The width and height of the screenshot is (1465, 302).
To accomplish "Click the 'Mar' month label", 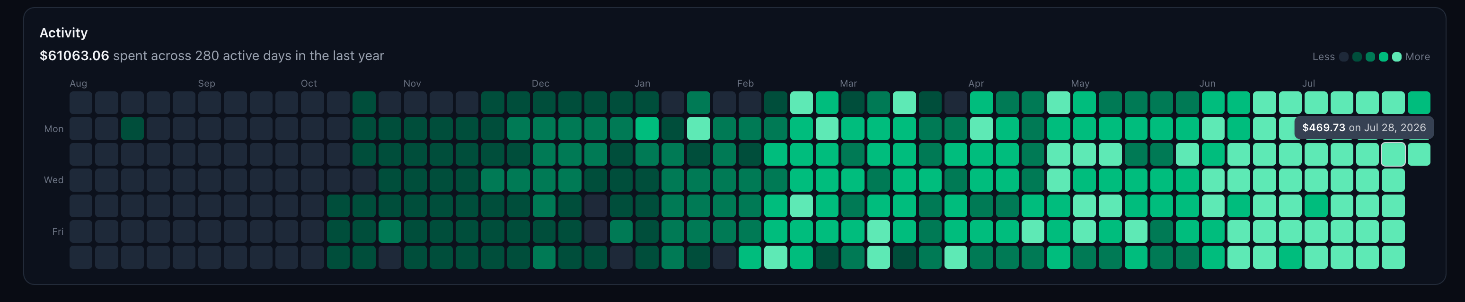I will coord(848,84).
